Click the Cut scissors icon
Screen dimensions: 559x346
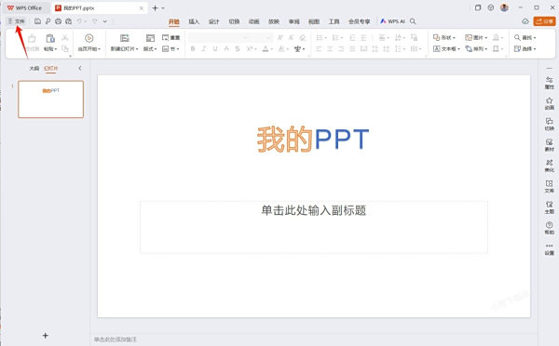coord(65,38)
